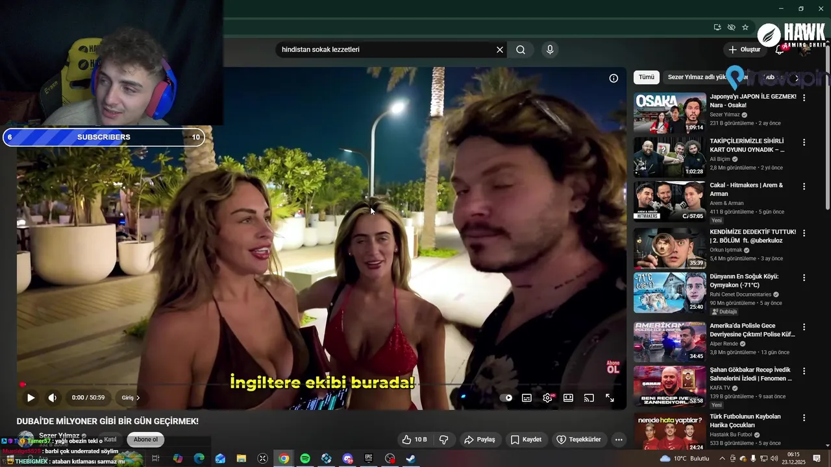Image resolution: width=831 pixels, height=467 pixels.
Task: Open the system tray speaker volume icon
Action: [x=774, y=459]
